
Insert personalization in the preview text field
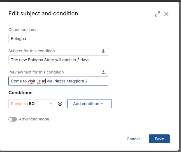[104, 72]
